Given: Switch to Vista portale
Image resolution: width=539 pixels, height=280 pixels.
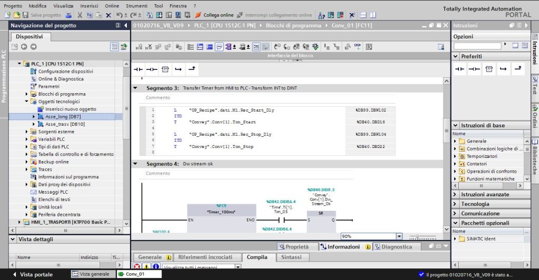Looking at the screenshot, I should tap(33, 275).
